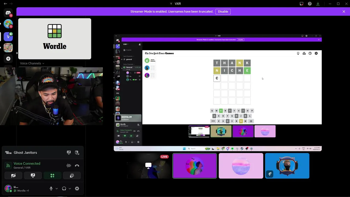Select the purple avatar participant tile
Image resolution: width=350 pixels, height=197 pixels.
tap(195, 166)
